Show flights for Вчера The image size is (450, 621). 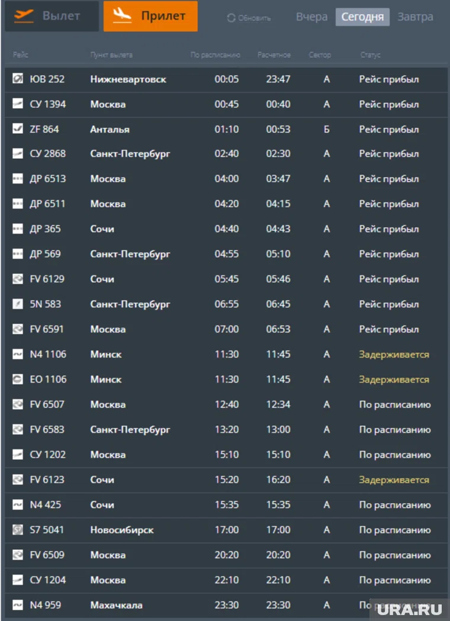coord(311,17)
